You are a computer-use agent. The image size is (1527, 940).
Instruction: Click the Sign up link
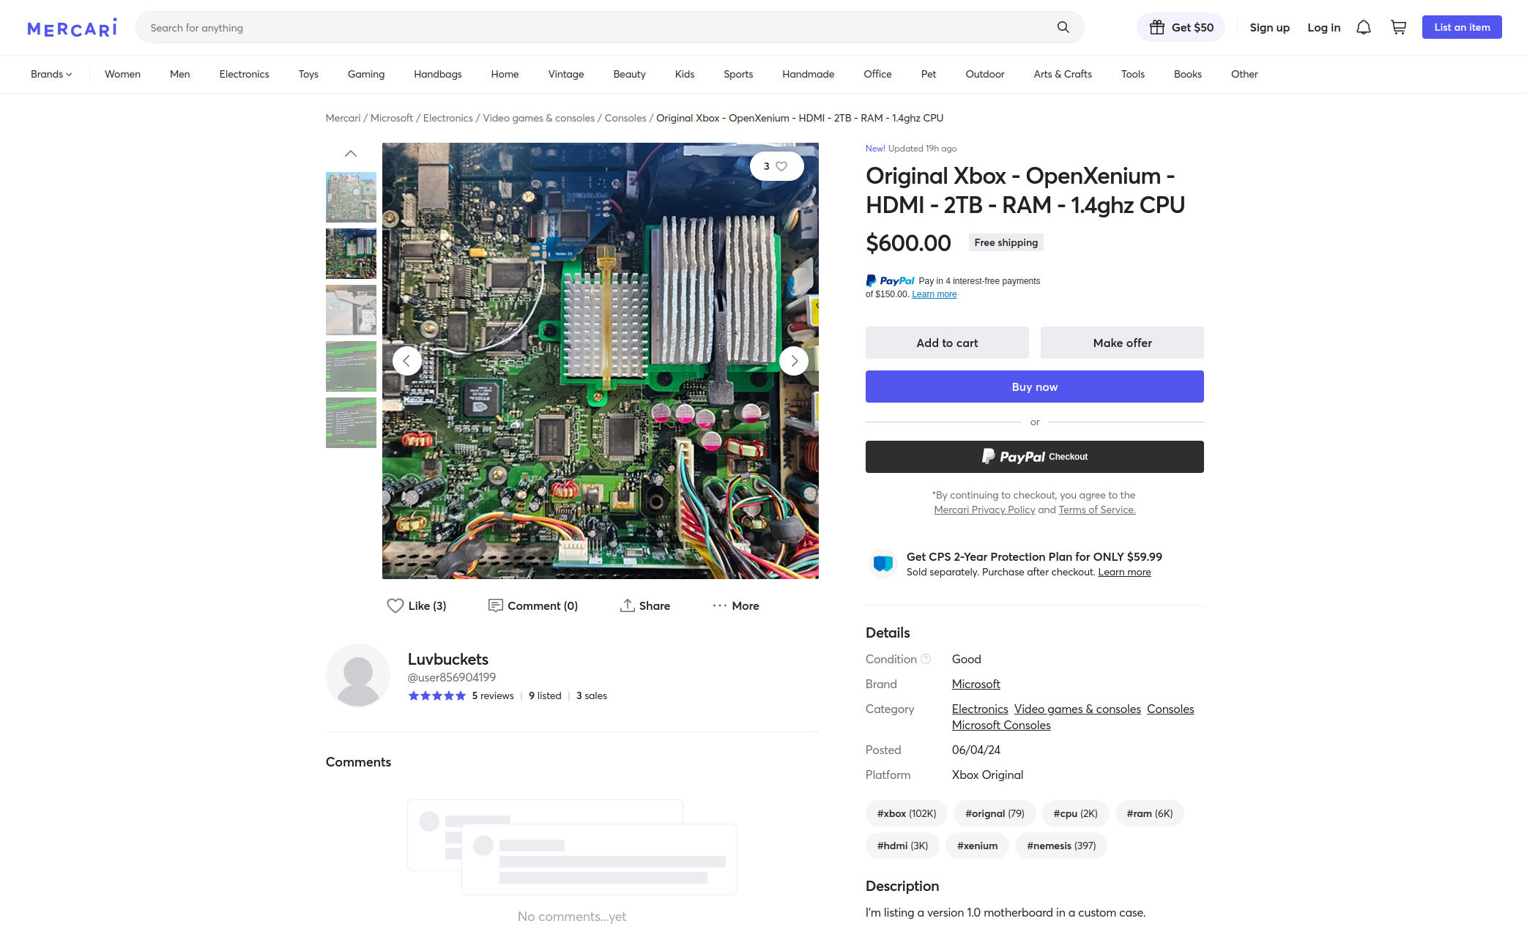(x=1269, y=27)
